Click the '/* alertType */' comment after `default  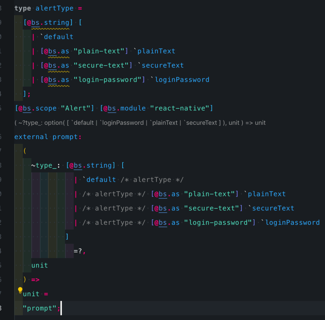pyautogui.click(x=152, y=180)
